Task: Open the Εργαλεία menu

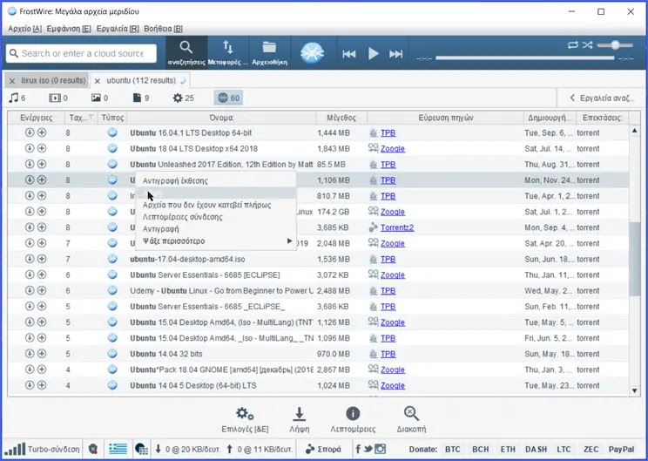Action: (x=118, y=29)
